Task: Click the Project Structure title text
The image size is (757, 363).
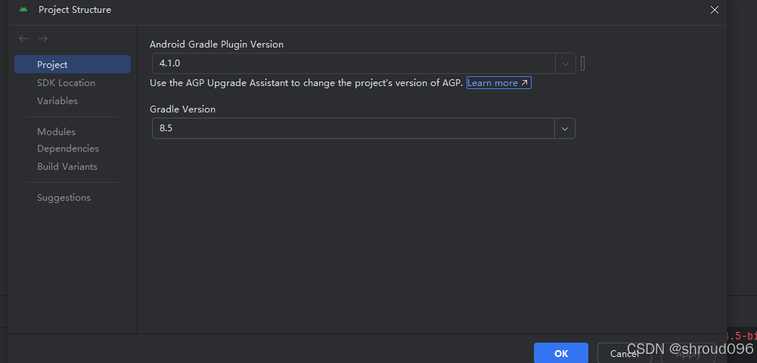Action: [75, 10]
